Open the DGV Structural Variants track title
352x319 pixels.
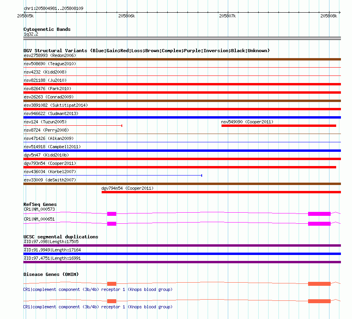coord(147,51)
